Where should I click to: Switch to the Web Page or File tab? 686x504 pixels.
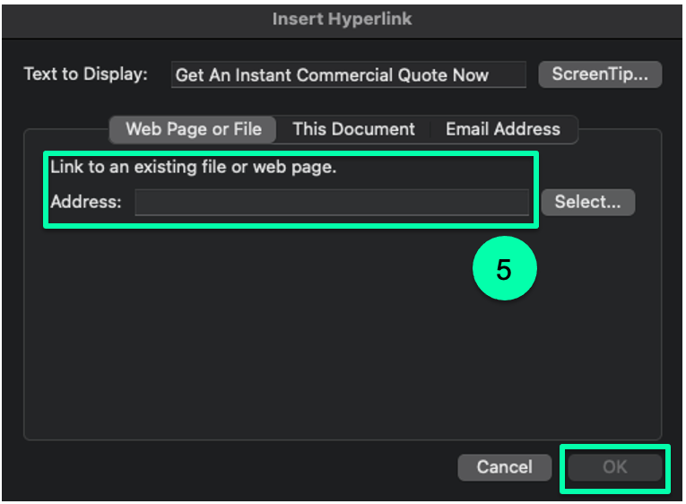[193, 129]
